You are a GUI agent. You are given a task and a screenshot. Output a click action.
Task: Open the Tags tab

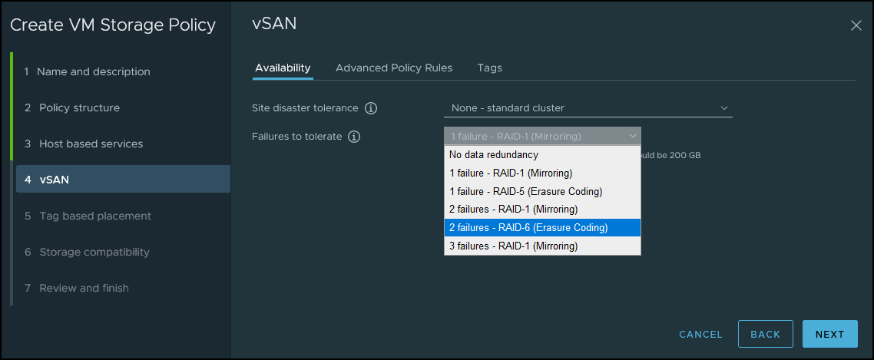[489, 68]
